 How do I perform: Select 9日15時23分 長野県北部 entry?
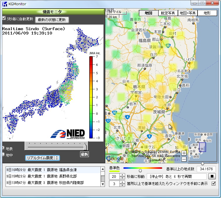tap(53, 176)
